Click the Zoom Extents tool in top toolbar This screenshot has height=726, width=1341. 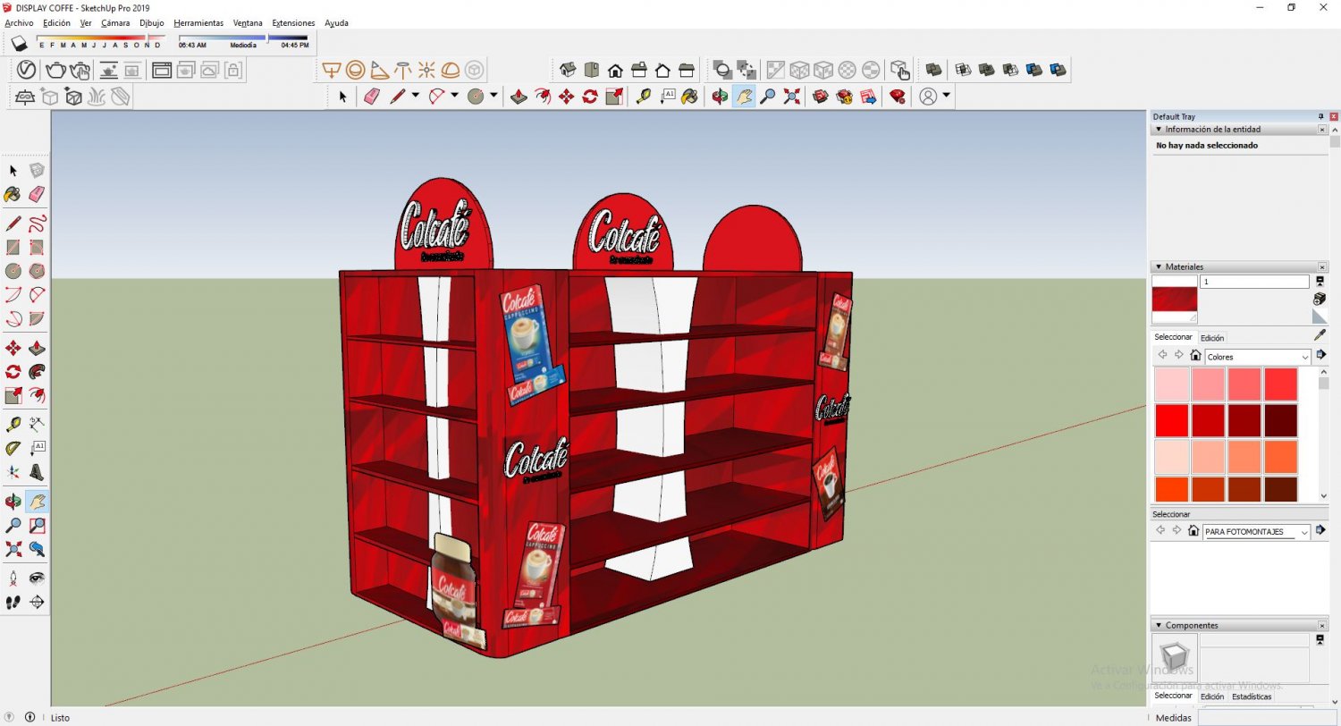(791, 97)
